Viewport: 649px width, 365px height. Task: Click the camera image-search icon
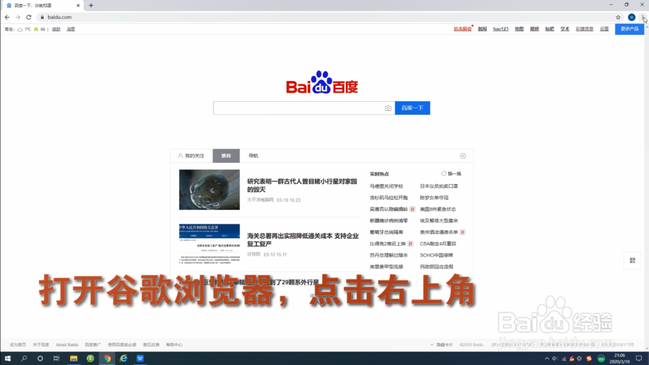point(388,108)
